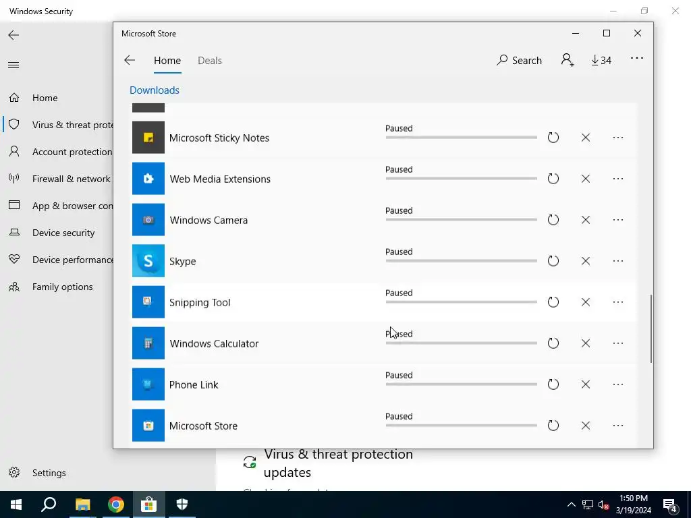Launch Google Chrome from taskbar
This screenshot has height=518, width=691.
pos(116,505)
